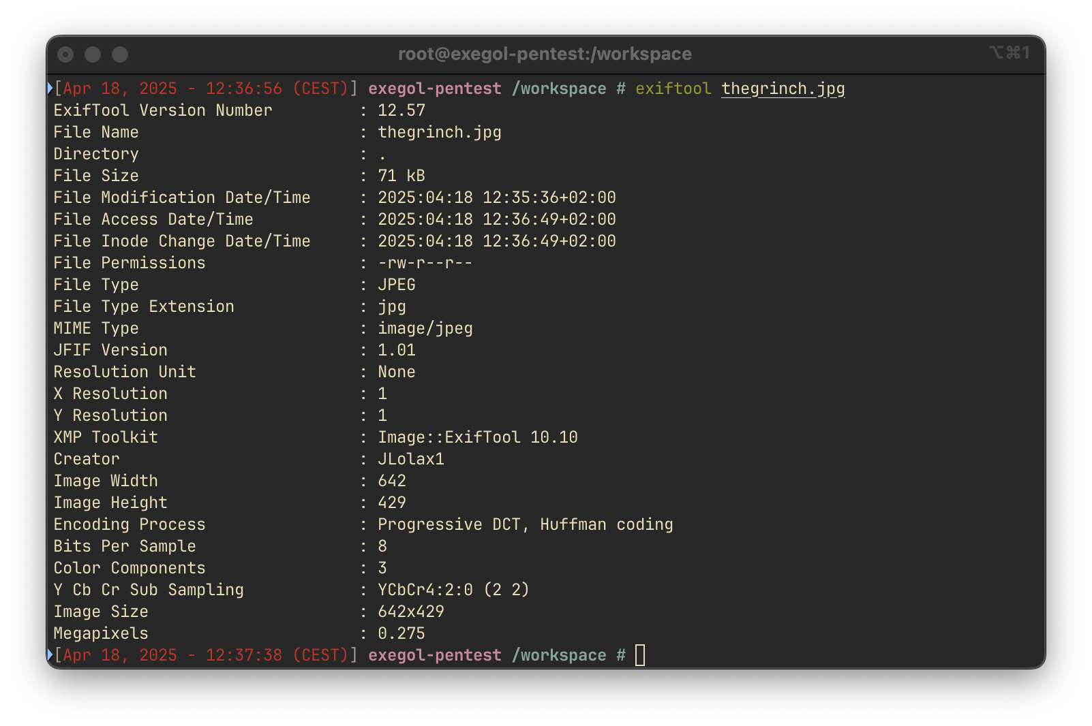Click the File Inode Change Date/Time label
Viewport: 1092px width, 726px height.
coord(182,241)
